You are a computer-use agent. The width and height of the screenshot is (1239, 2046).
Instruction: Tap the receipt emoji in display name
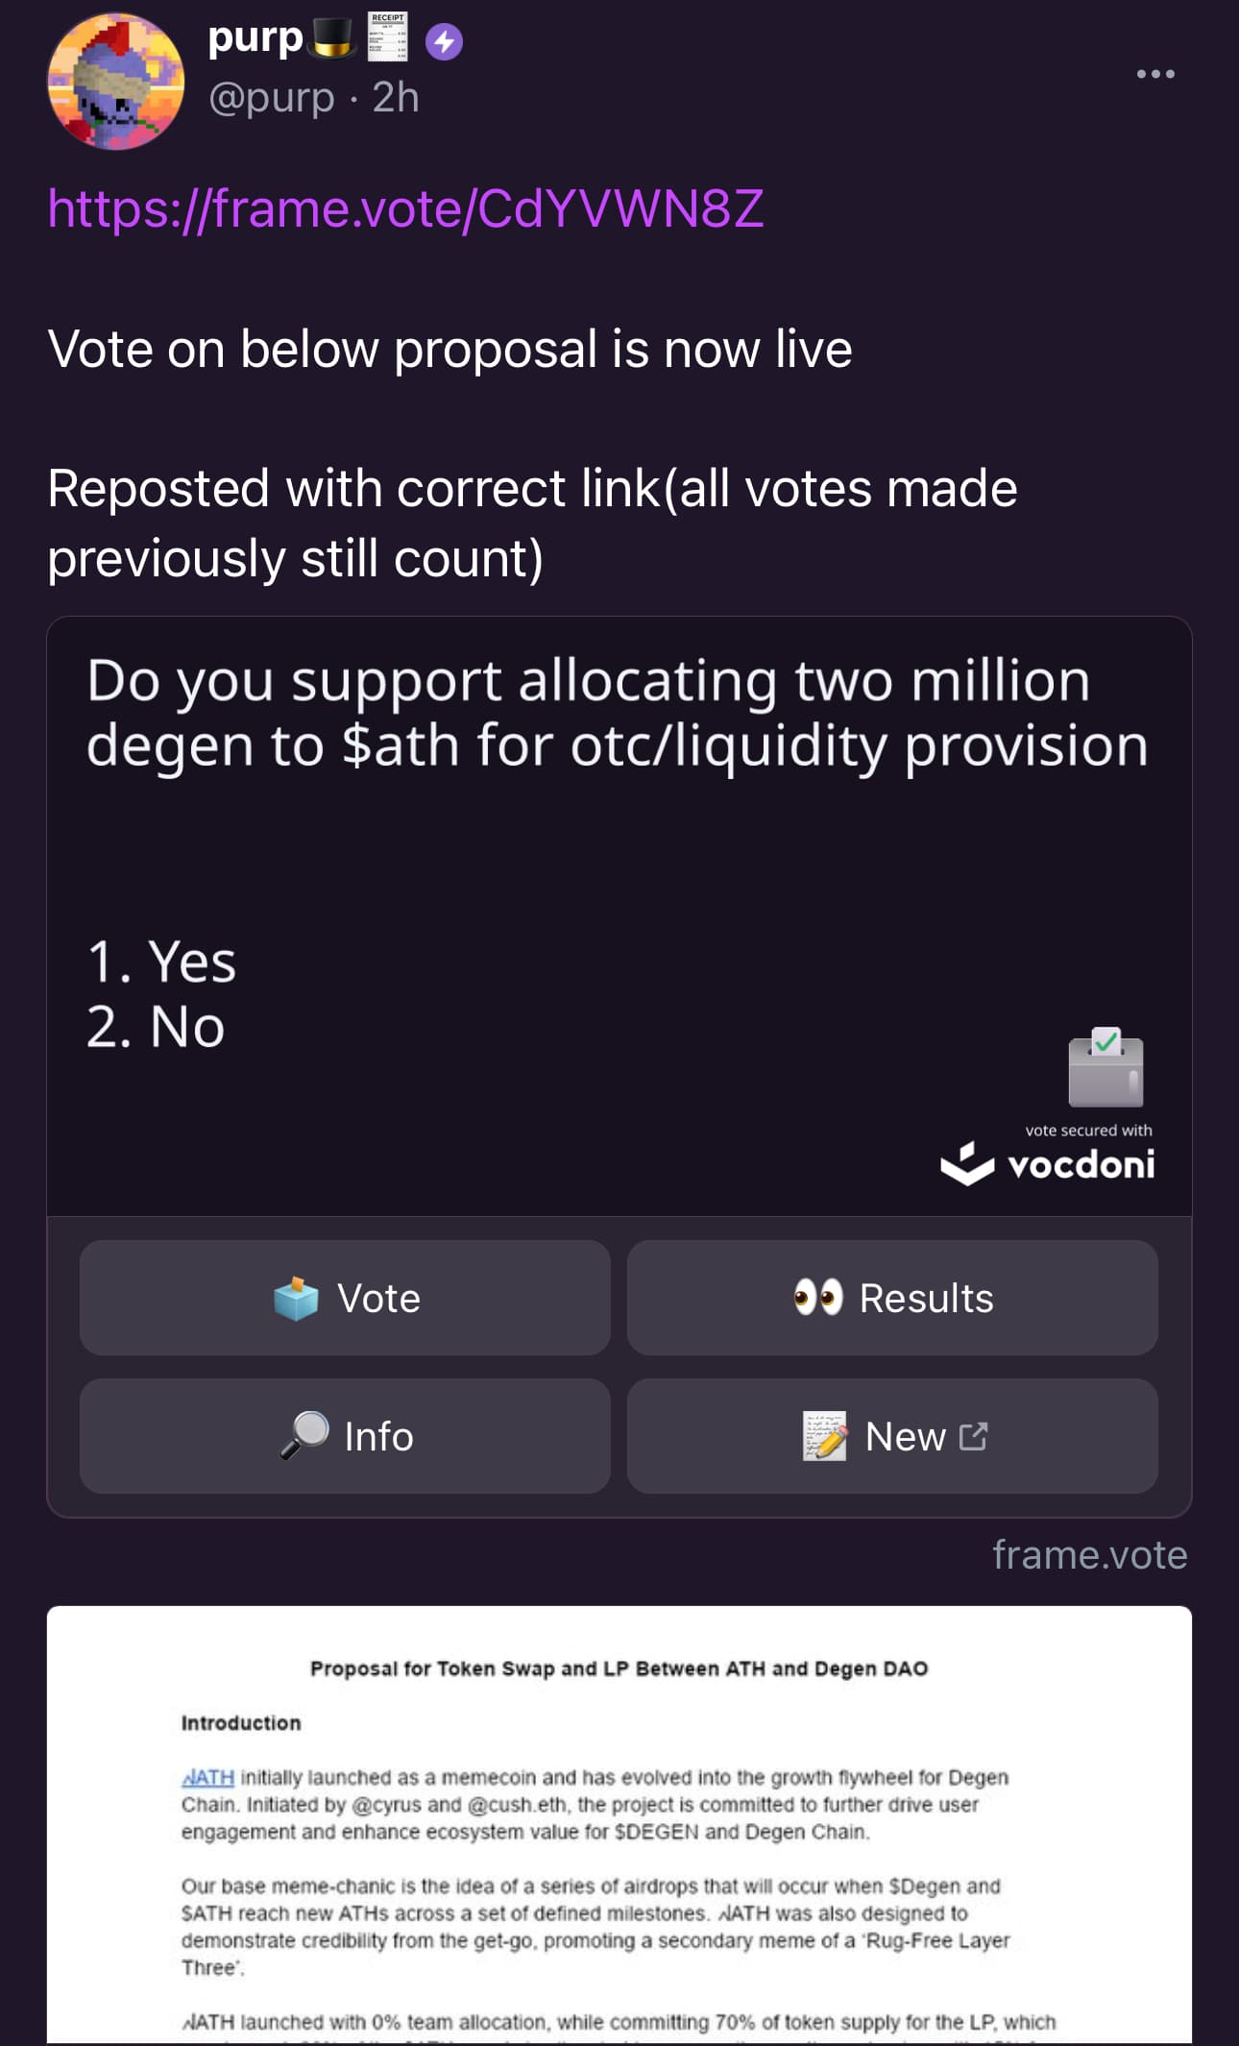pos(388,37)
